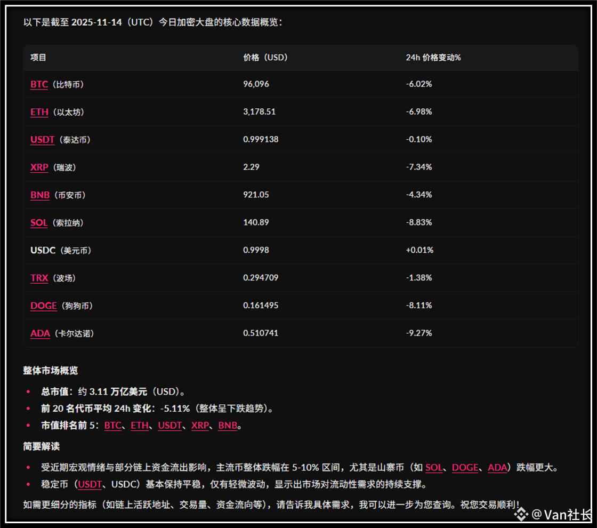Click XRP in the top-5 market cap list

200,425
